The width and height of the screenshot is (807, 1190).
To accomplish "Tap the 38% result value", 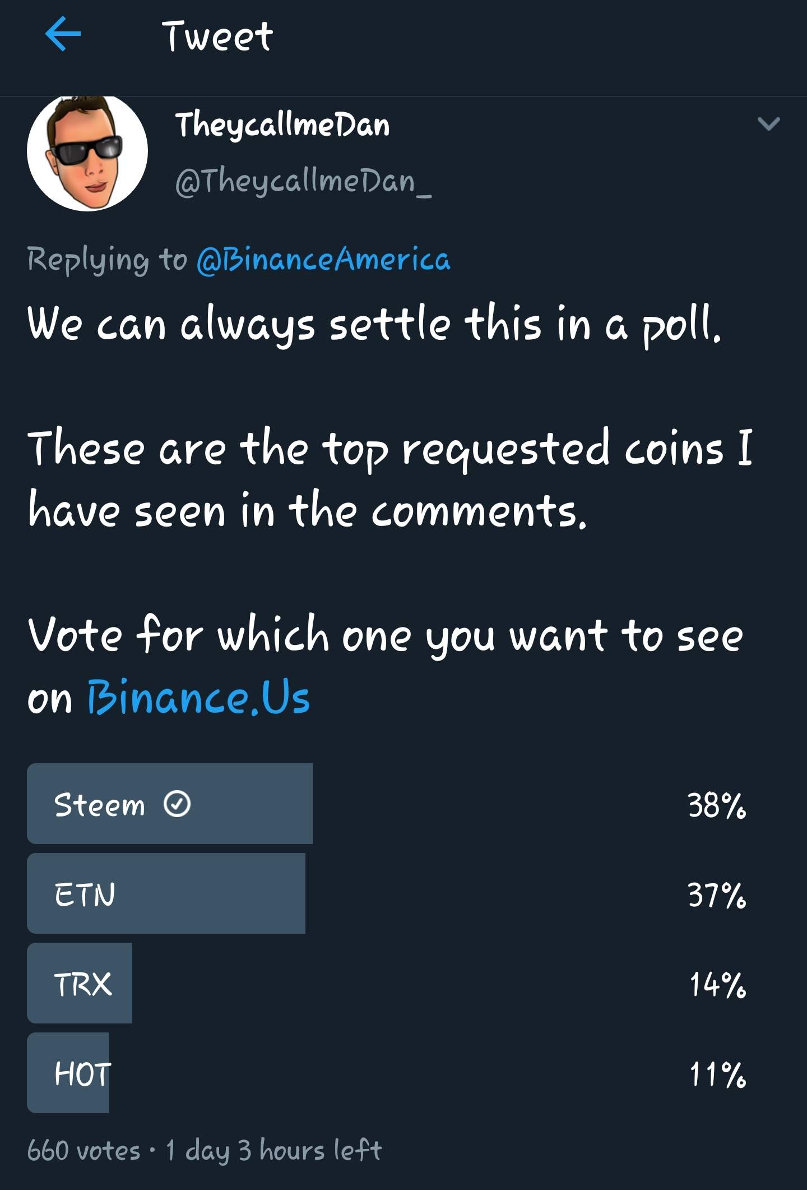I will point(717,805).
